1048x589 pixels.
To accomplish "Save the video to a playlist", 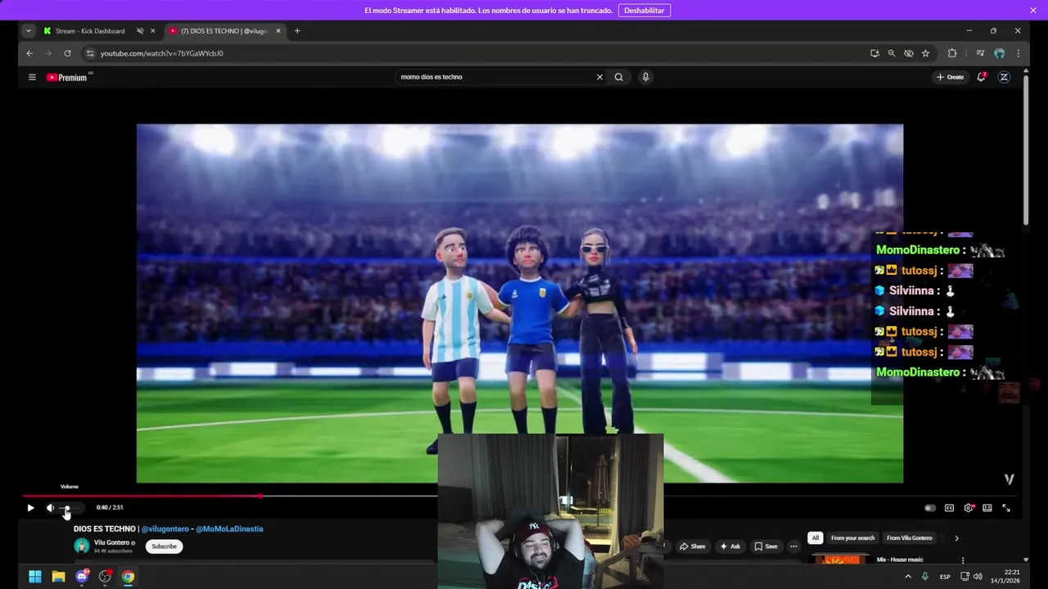I will (766, 546).
